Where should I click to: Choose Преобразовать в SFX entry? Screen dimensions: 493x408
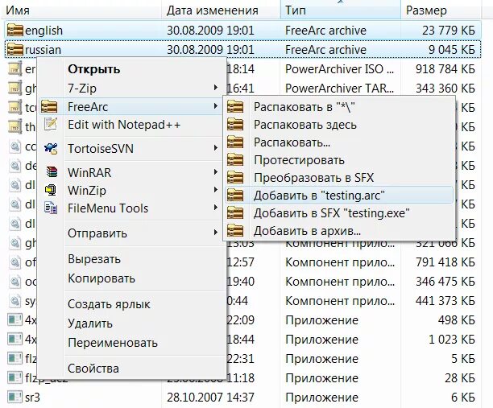[x=339, y=178]
